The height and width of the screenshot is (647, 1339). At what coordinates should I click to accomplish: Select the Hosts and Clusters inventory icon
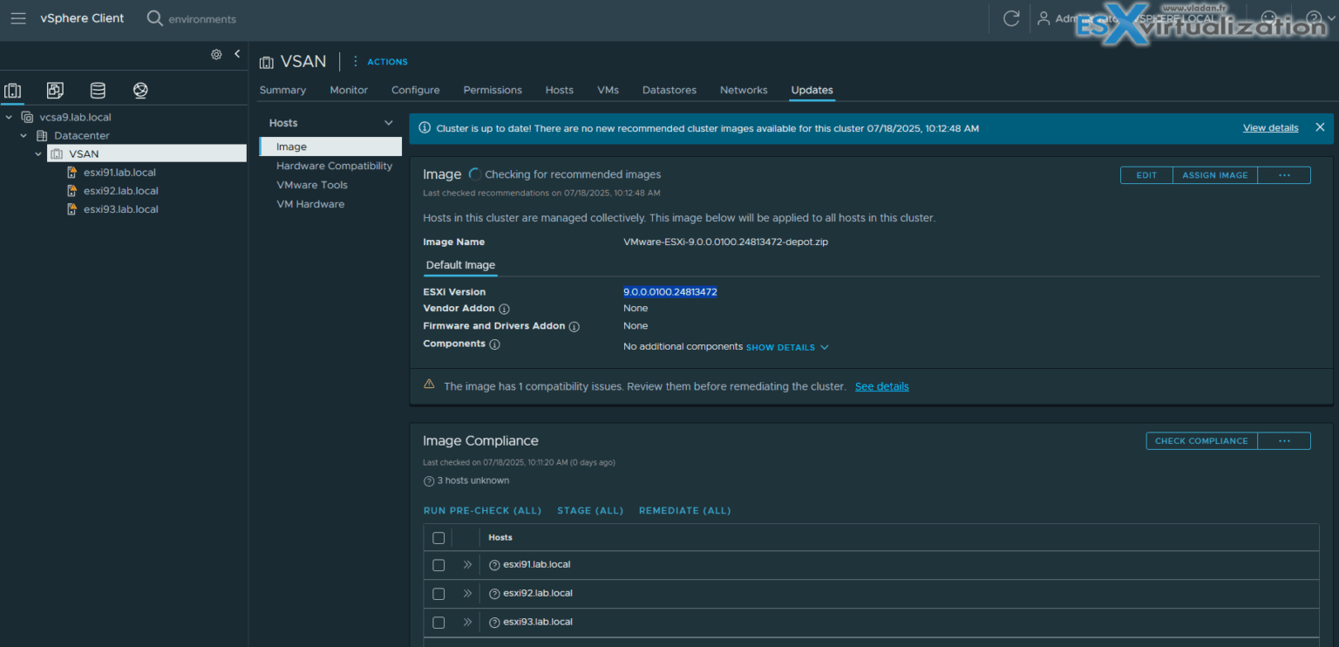(12, 90)
